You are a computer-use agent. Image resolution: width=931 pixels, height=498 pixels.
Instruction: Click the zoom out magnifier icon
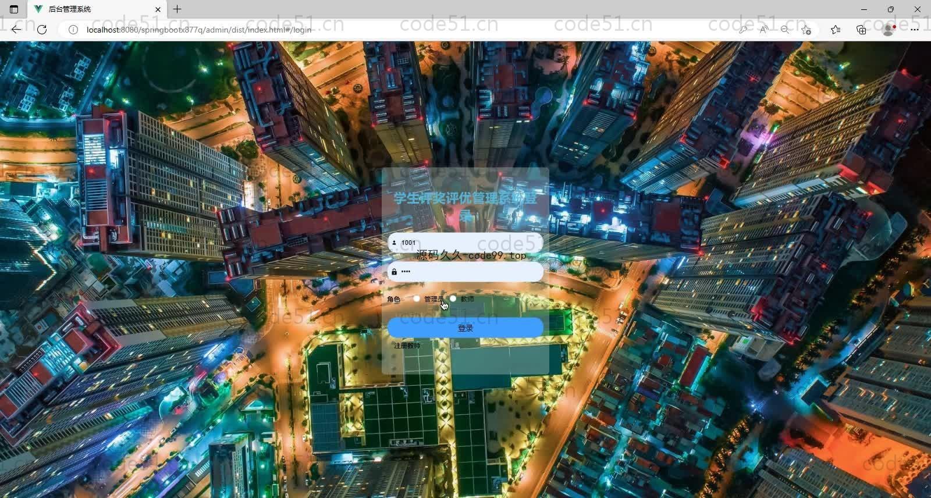[785, 30]
